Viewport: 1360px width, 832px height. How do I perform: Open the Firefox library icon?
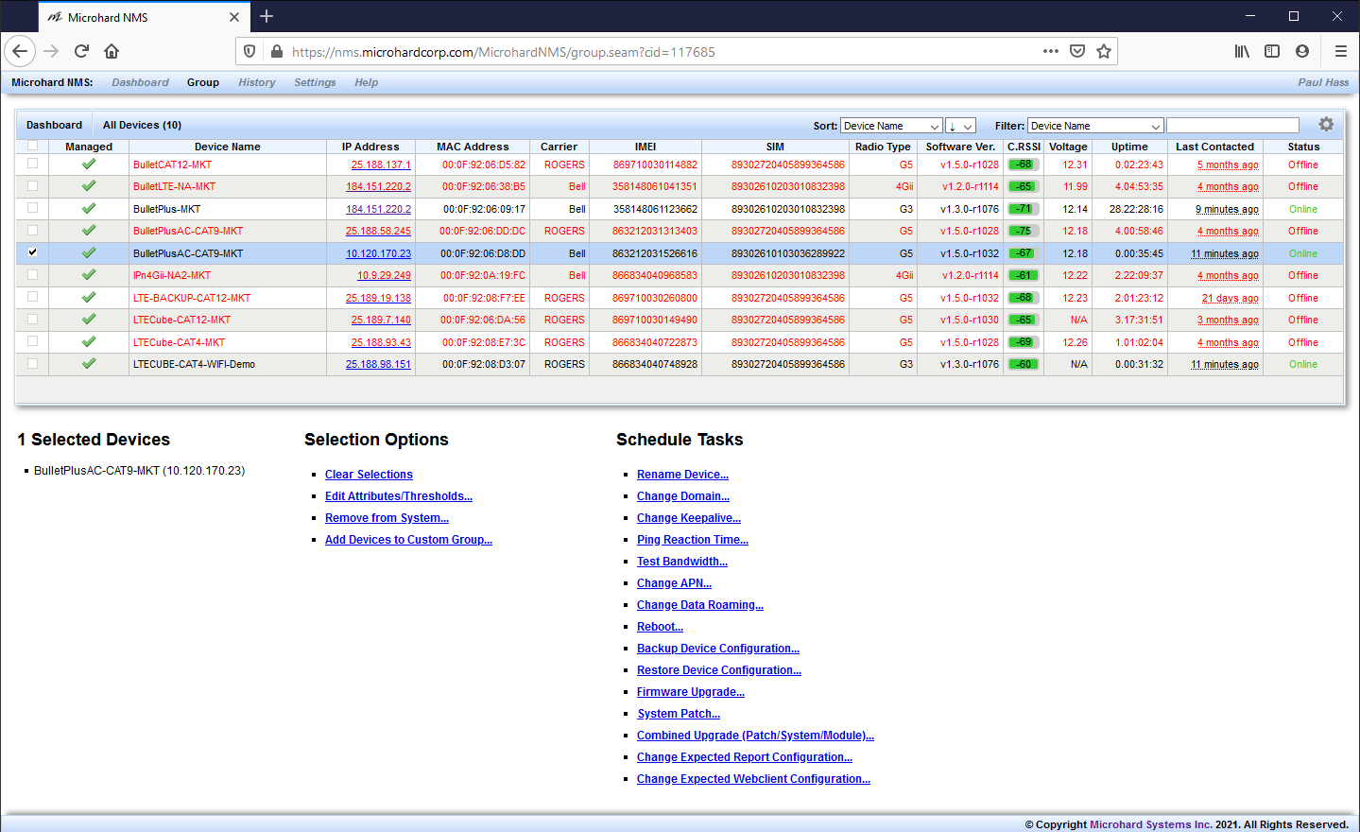click(1242, 51)
